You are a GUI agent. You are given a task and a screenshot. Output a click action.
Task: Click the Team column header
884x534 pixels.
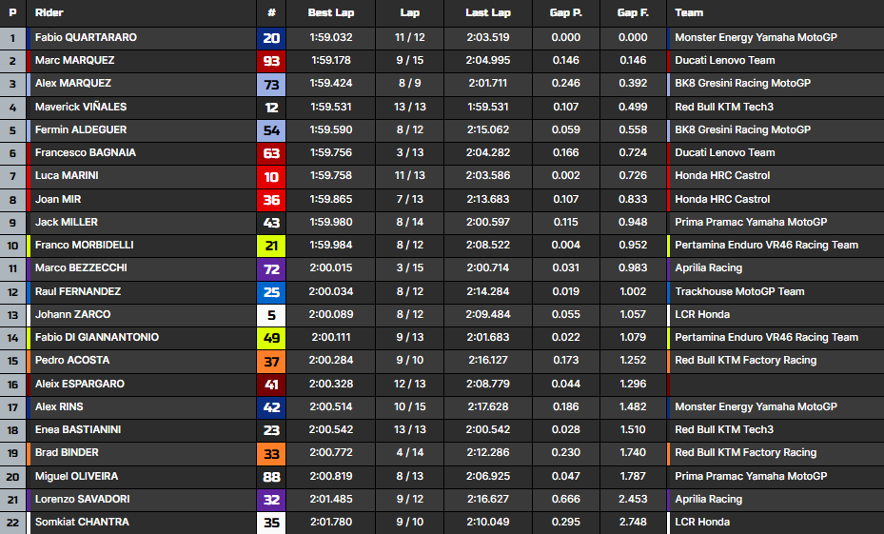(689, 13)
